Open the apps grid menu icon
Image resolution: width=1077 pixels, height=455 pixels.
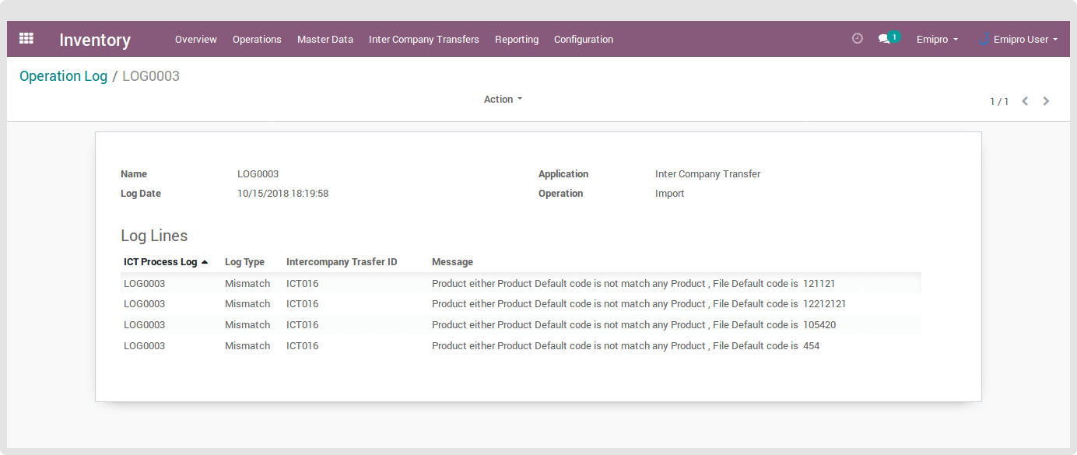tap(26, 38)
